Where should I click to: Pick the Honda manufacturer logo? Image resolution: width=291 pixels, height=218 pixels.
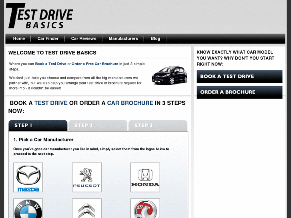145,177
